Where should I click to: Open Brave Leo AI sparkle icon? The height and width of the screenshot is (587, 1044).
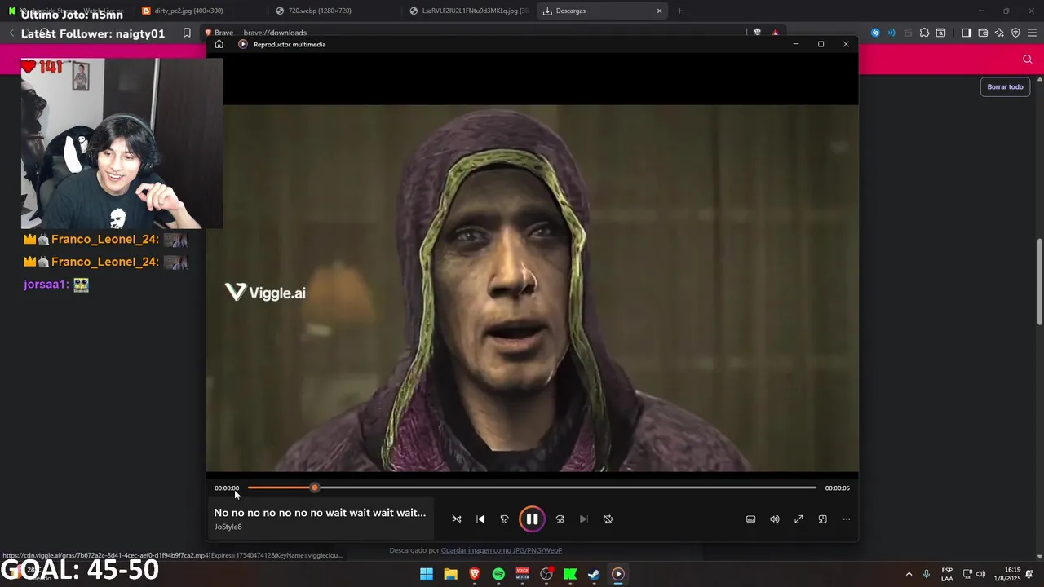pos(999,33)
